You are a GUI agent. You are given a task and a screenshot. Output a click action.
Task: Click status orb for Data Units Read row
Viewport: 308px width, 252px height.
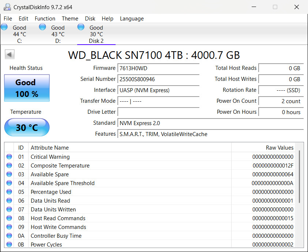pos(9,200)
